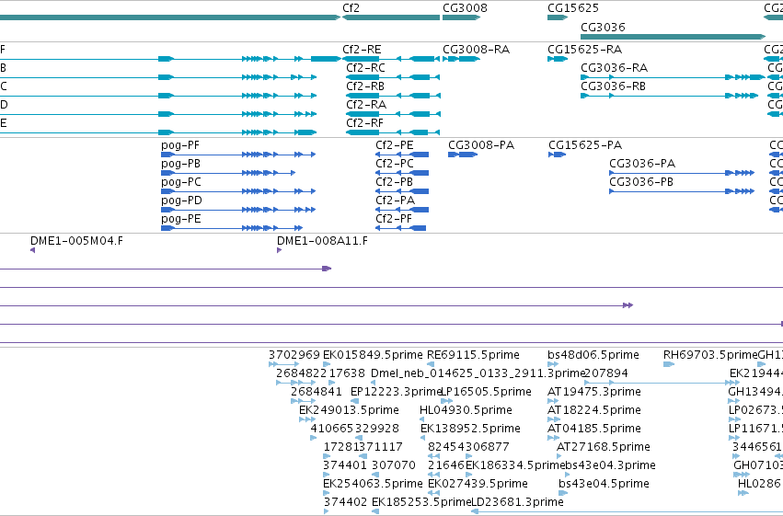Click protein CG3036-PA
Viewport: 783px width, 516px height.
coord(682,173)
